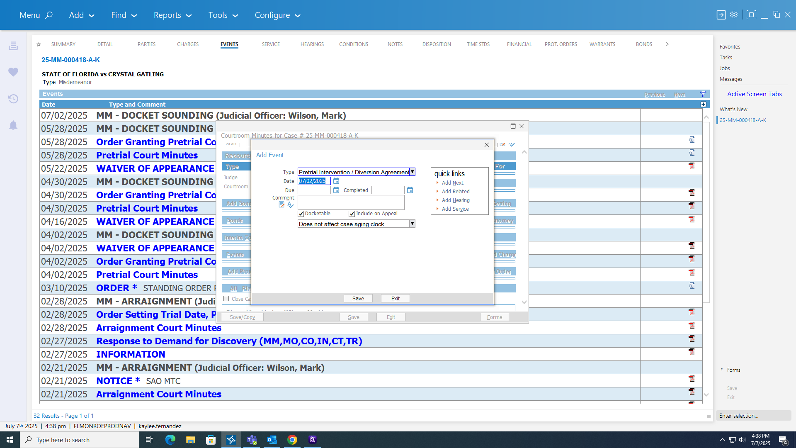
Task: Click the left sidebar documents icon
Action: pos(13,46)
